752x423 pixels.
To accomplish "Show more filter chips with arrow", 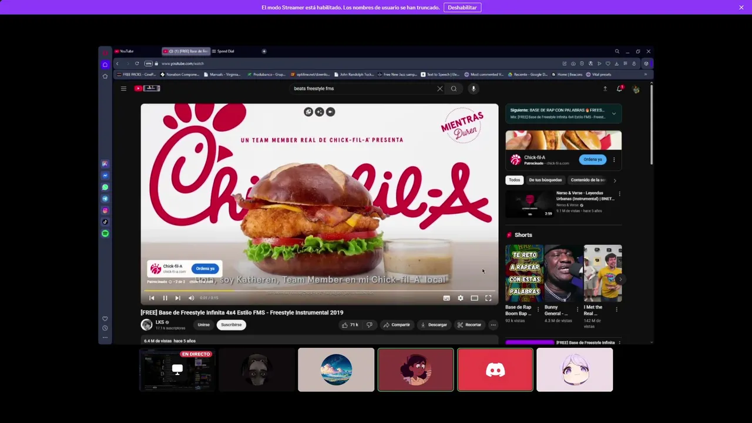I will [x=615, y=180].
